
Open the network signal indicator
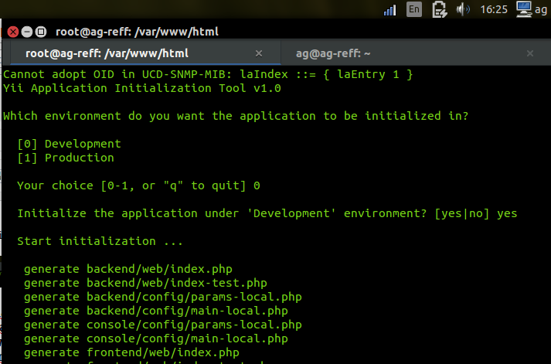pyautogui.click(x=389, y=10)
